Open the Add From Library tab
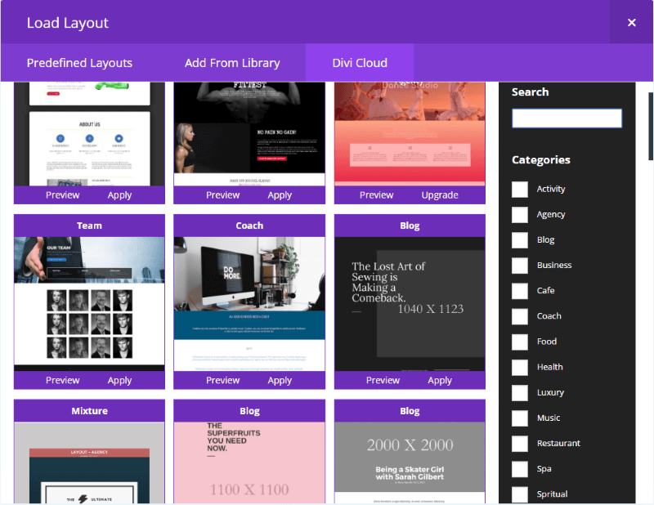 [x=232, y=63]
